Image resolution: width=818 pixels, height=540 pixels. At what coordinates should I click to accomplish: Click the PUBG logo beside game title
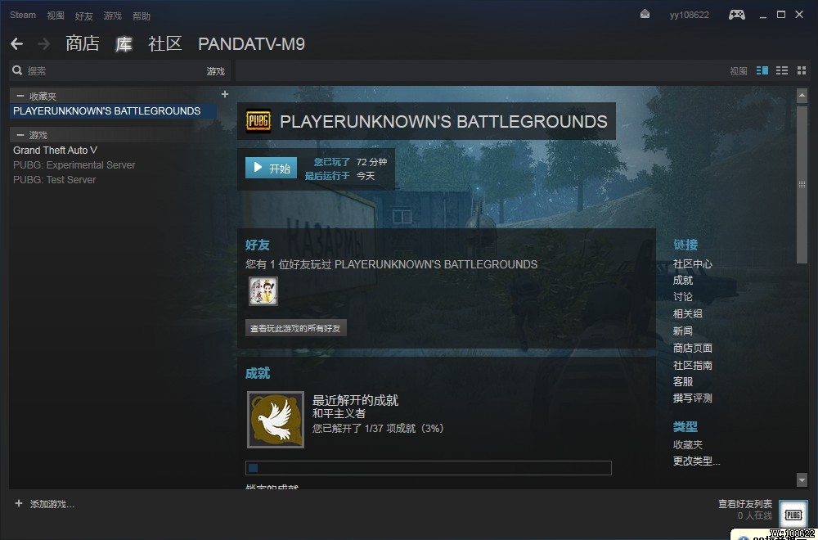pos(258,121)
